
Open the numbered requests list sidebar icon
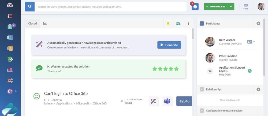point(10,16)
